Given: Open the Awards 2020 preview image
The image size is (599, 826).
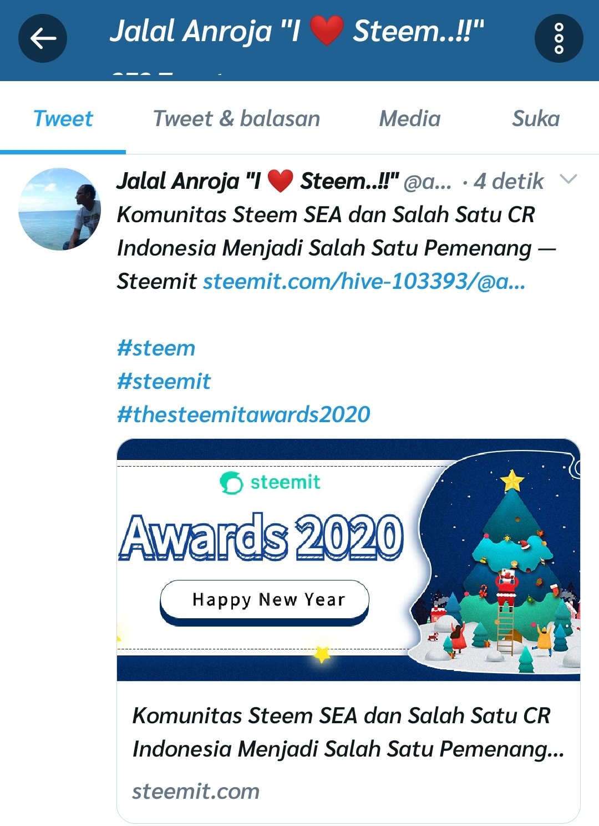Looking at the screenshot, I should pyautogui.click(x=348, y=560).
